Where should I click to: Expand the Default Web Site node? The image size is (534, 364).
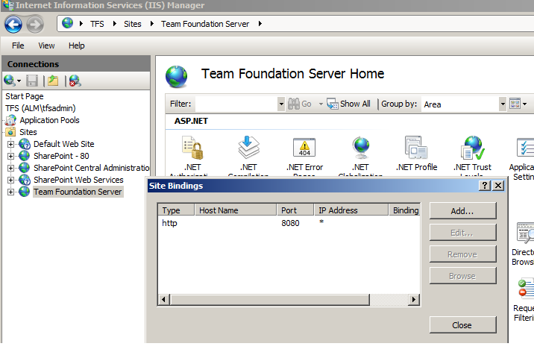[x=10, y=144]
